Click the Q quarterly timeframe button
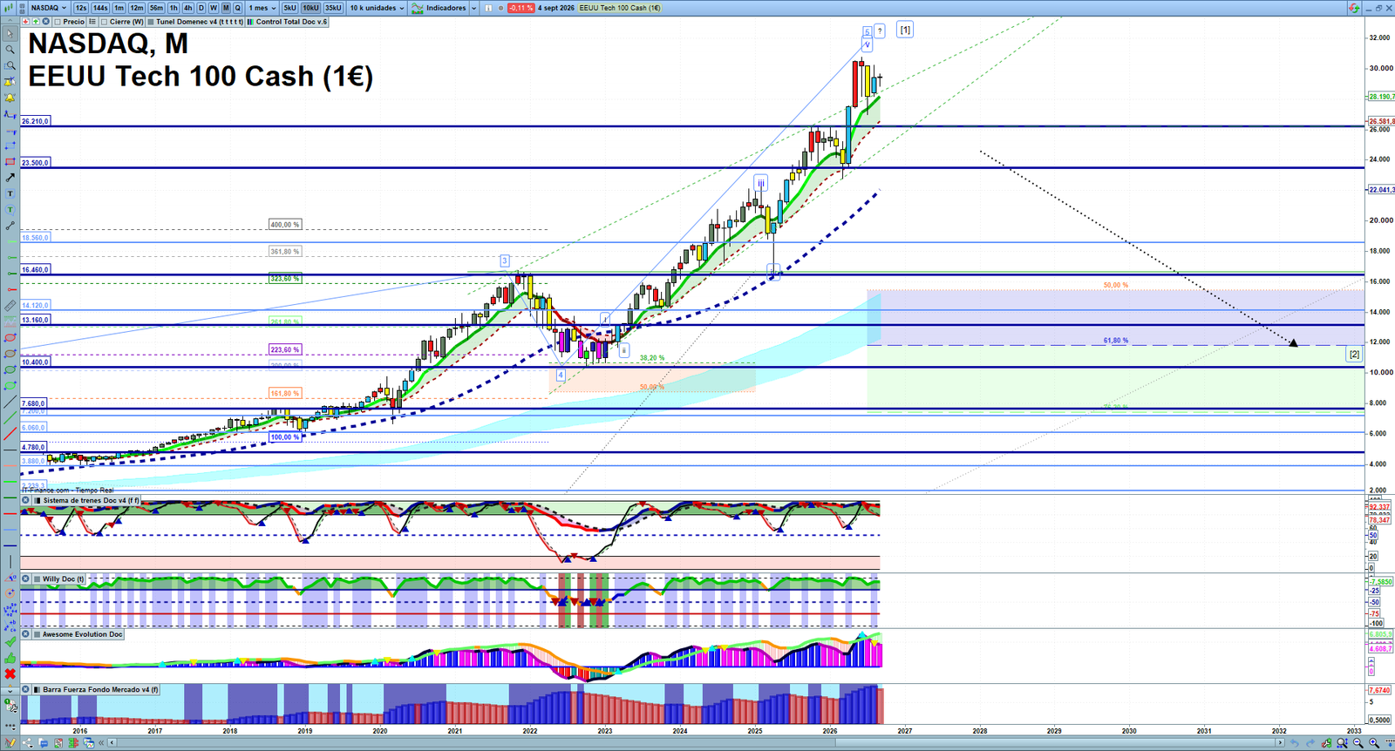The width and height of the screenshot is (1395, 751). tap(237, 8)
